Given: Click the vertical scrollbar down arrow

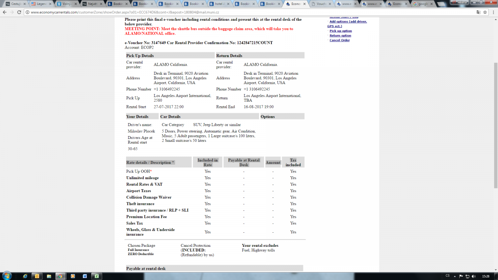Looking at the screenshot, I should coord(495,269).
